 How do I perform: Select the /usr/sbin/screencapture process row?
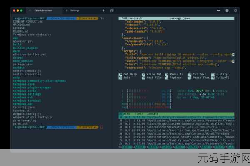coord(176,127)
